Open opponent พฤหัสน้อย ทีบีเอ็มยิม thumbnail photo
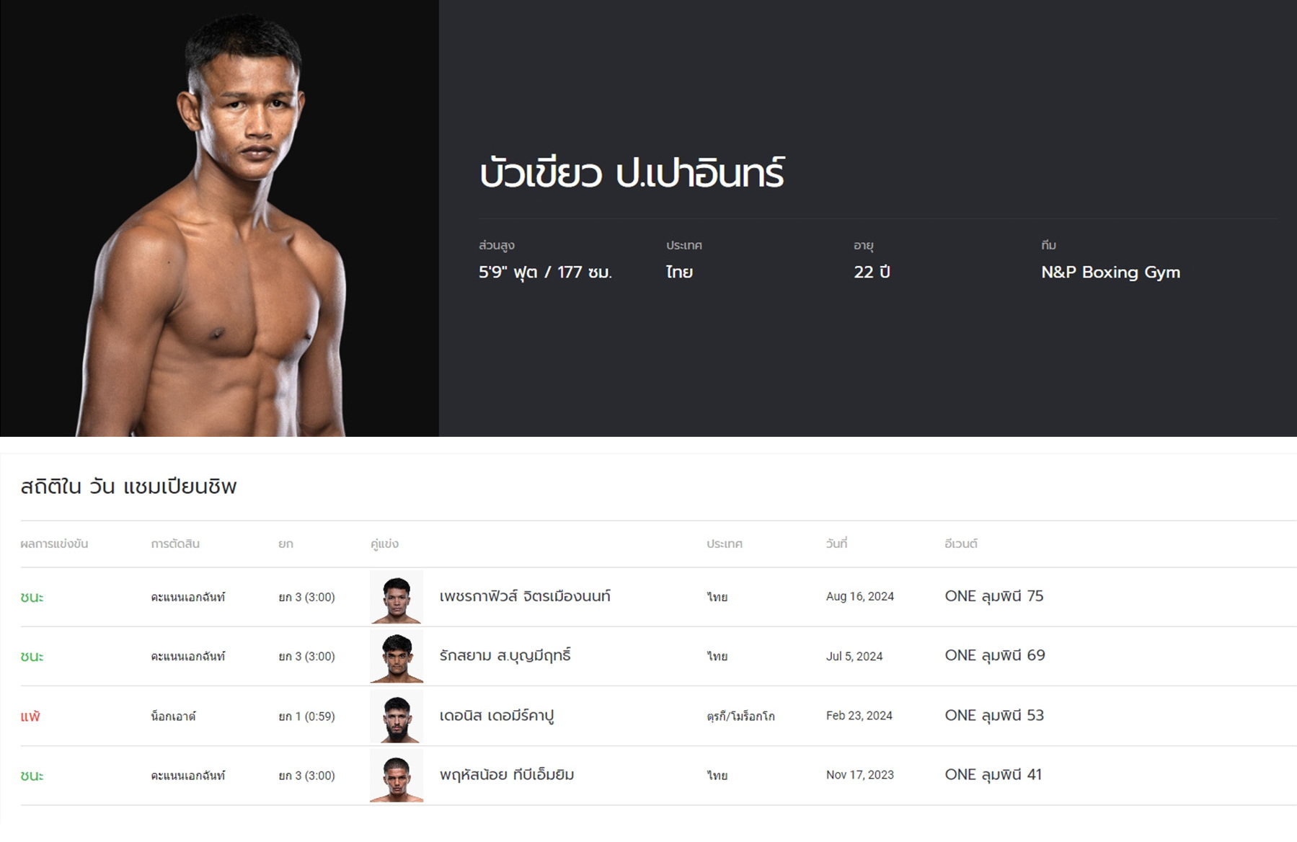 (397, 776)
